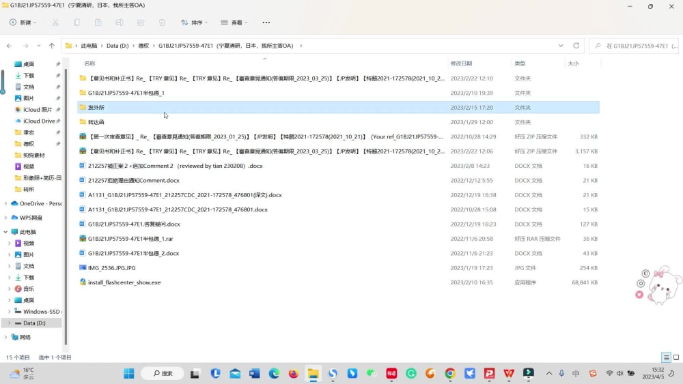683x384 pixels.
Task: Click the Delete trash icon in toolbar
Action: point(162,23)
